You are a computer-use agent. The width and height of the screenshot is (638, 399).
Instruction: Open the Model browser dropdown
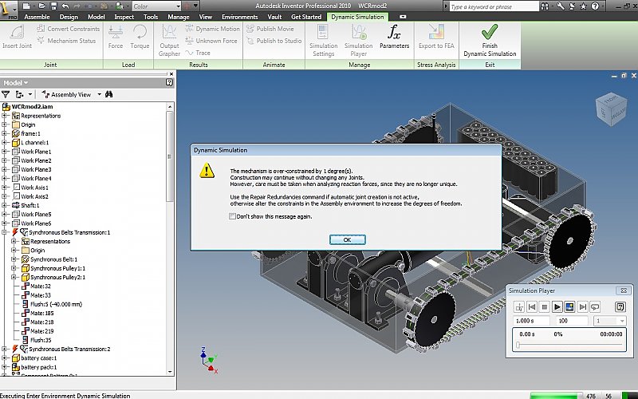pyautogui.click(x=16, y=83)
